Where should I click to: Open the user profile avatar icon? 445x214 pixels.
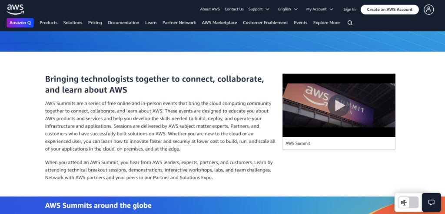tap(428, 10)
